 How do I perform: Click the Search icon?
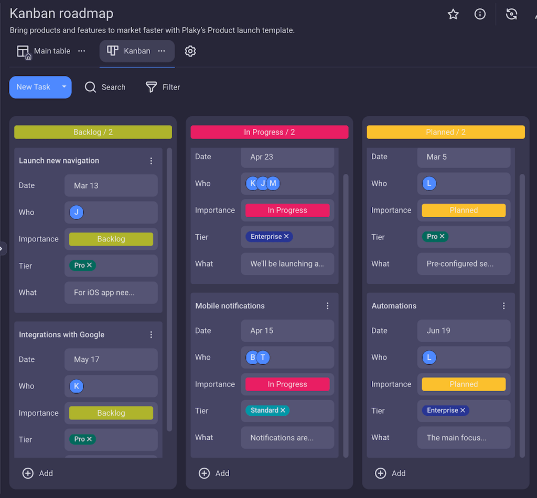pos(90,87)
